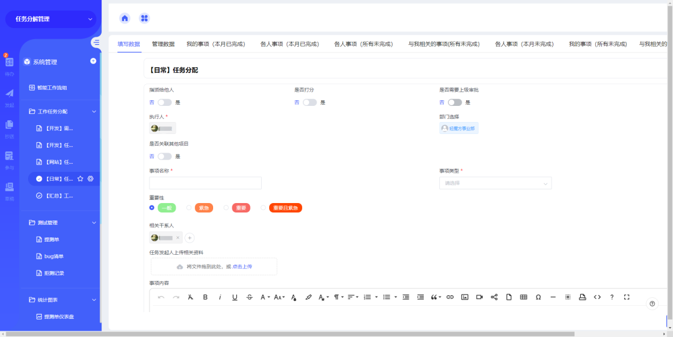673x337 pixels.
Task: Select the 紧急 importance radio
Action: pyautogui.click(x=189, y=208)
